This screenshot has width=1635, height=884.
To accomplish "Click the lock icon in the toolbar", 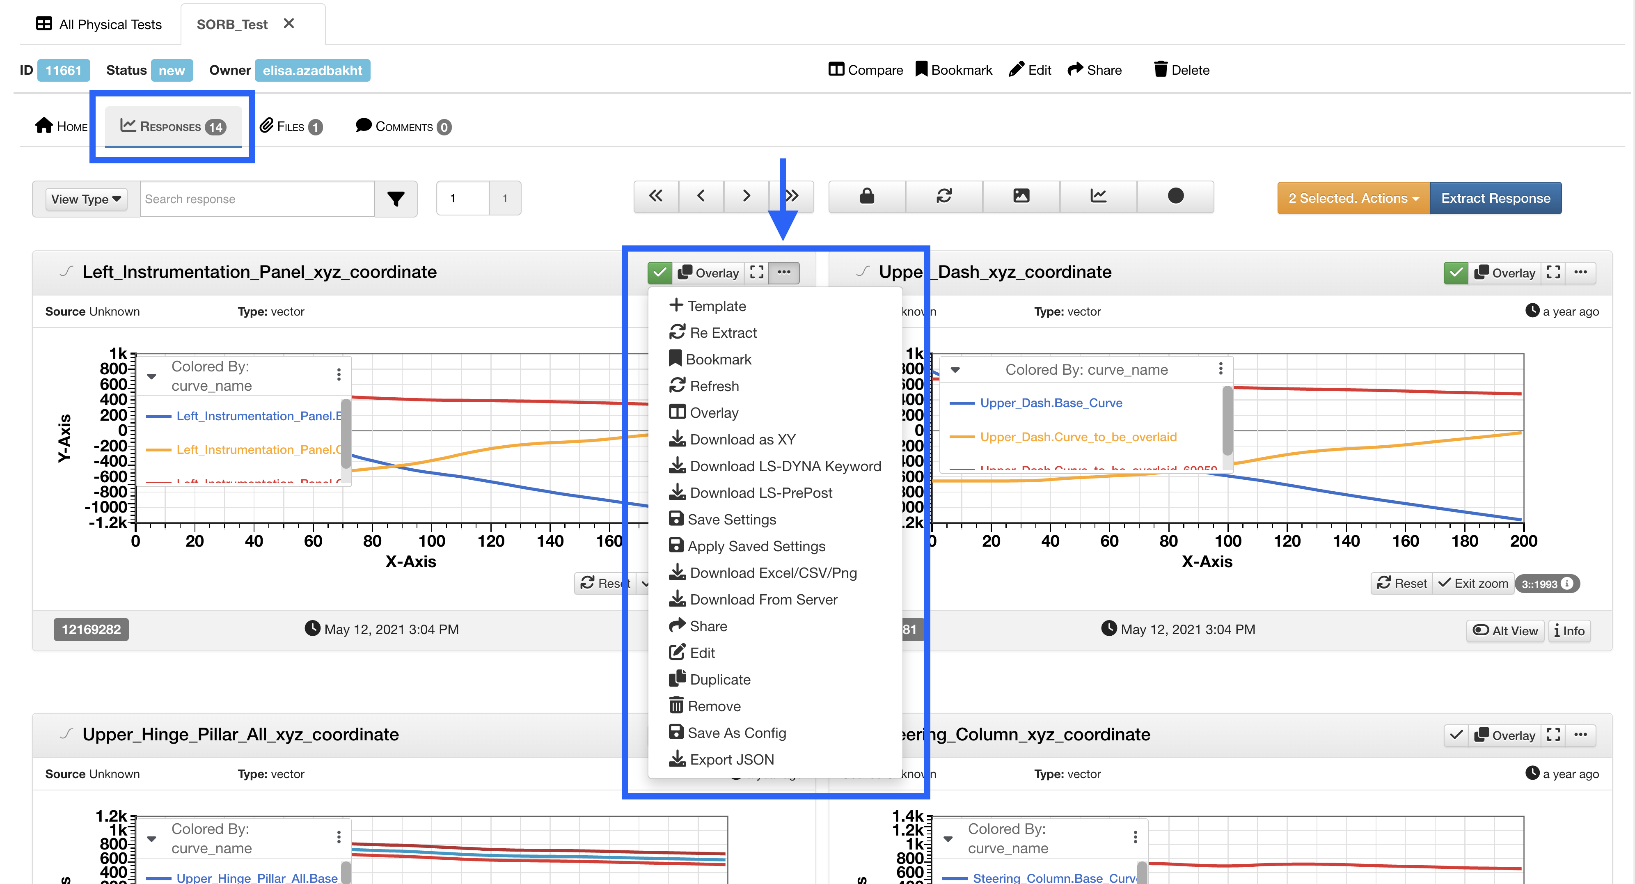I will click(867, 196).
